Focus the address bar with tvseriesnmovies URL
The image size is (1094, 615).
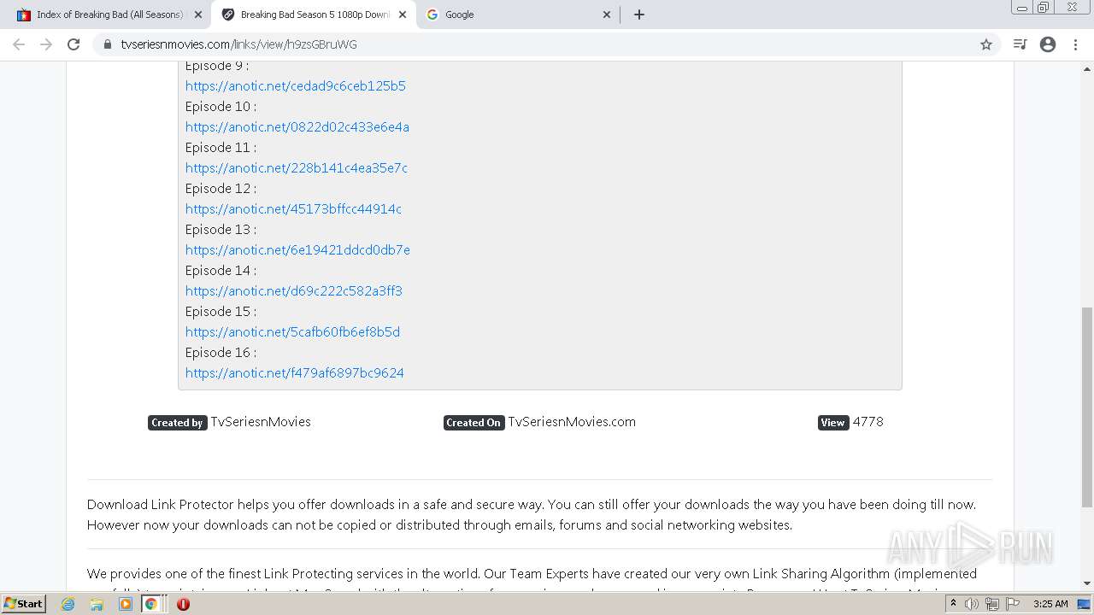click(x=538, y=44)
